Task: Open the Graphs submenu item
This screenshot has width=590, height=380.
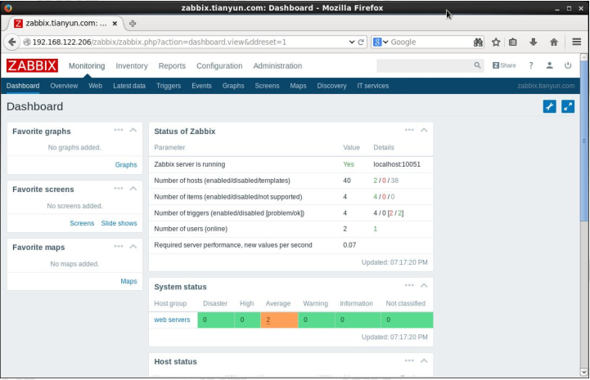Action: 233,86
